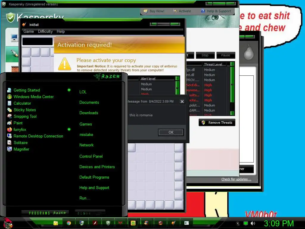Open Games from start menu
305x229 pixels.
coord(85,124)
